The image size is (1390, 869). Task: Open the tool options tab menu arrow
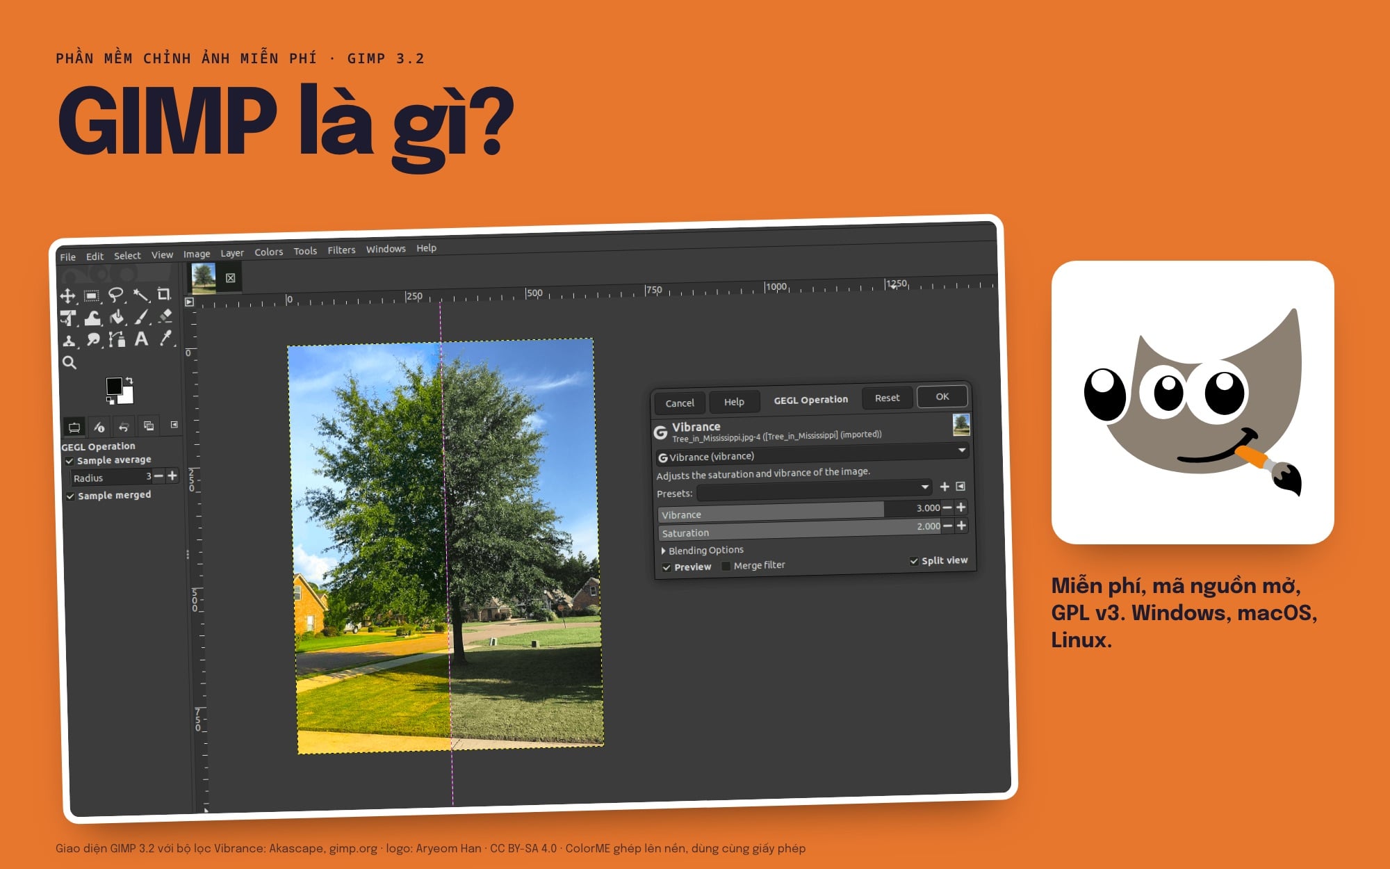coord(174,424)
